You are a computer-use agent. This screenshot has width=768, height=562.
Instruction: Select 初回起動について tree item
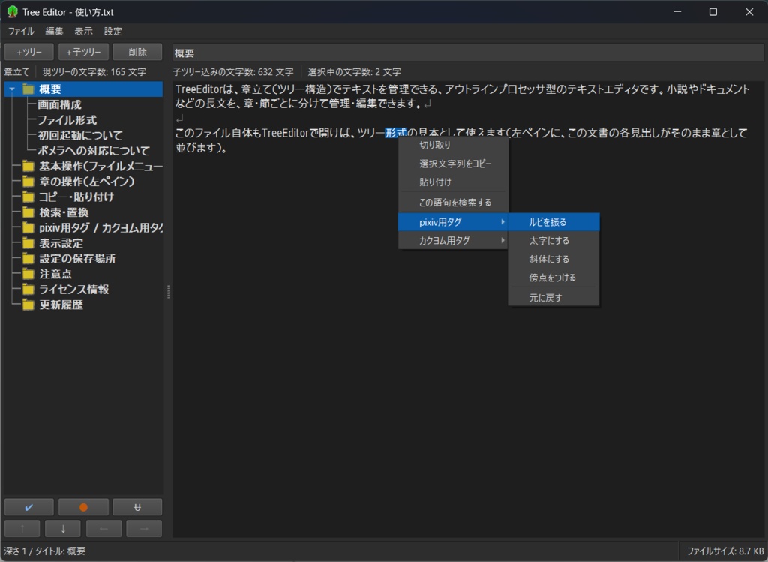click(80, 135)
